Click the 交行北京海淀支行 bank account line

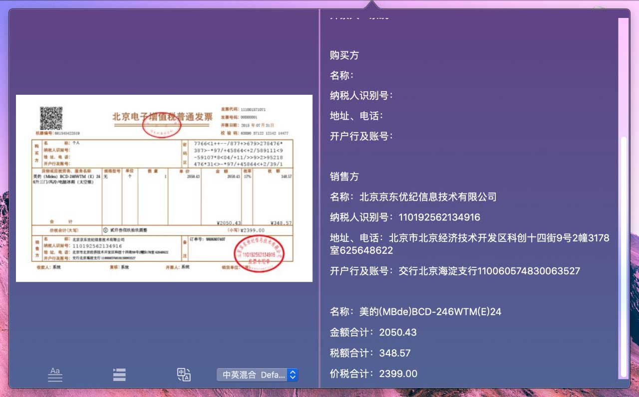pos(455,271)
